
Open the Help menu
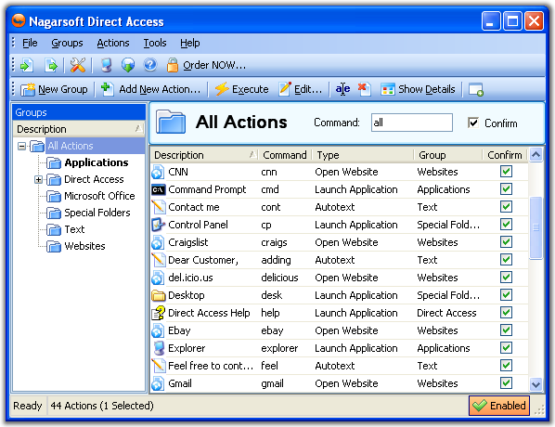click(x=190, y=44)
